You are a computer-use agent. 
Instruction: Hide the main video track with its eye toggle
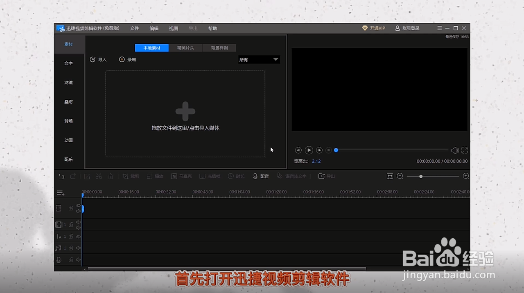point(78,206)
